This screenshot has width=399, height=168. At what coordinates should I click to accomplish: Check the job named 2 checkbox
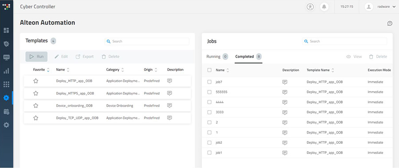(x=209, y=123)
